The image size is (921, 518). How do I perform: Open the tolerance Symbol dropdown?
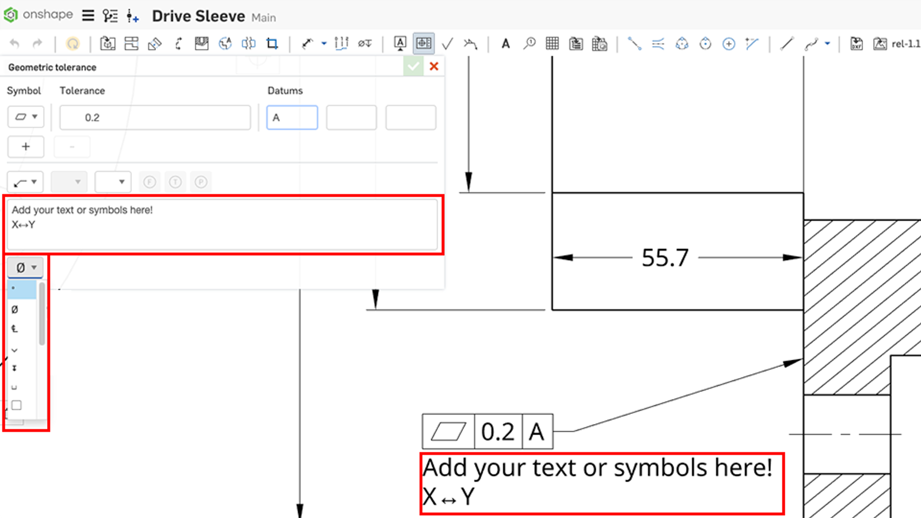26,117
